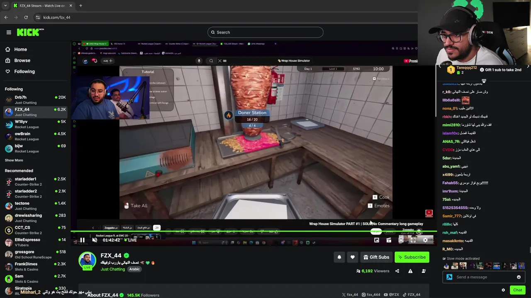
Task: Open starladder1 recommended channel
Action: (x=35, y=182)
